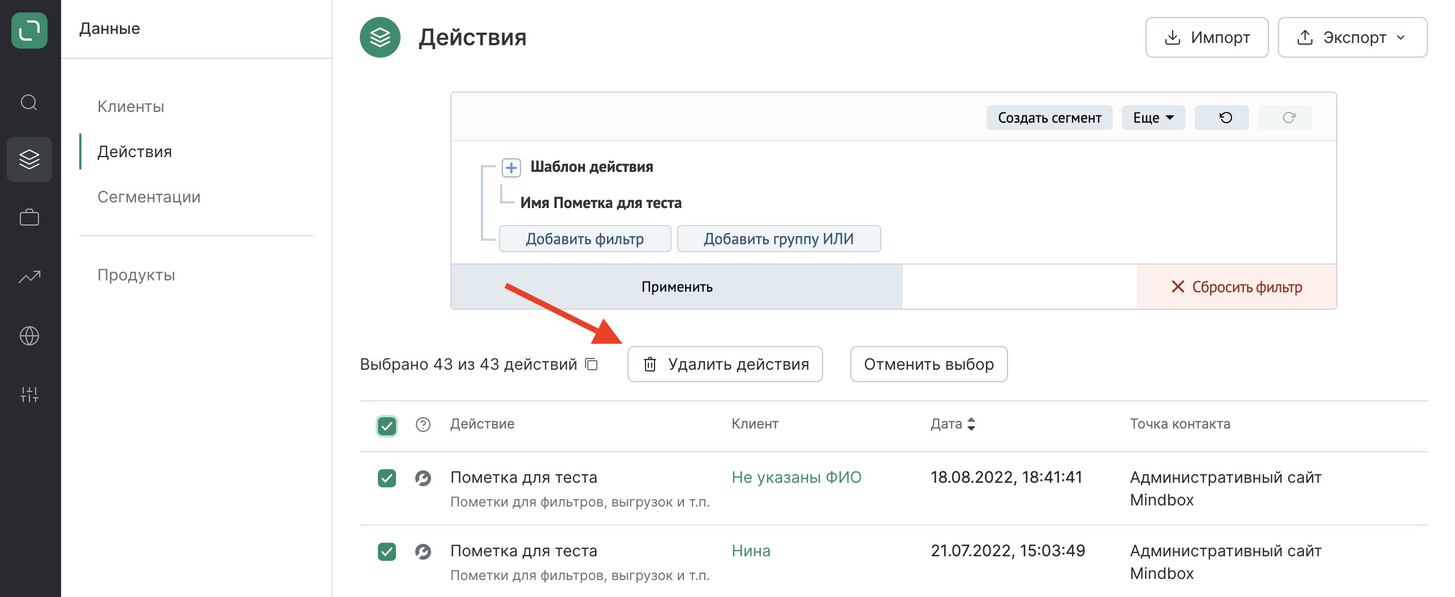The width and height of the screenshot is (1455, 597).
Task: Click Добавить фильтр button
Action: [x=585, y=239]
